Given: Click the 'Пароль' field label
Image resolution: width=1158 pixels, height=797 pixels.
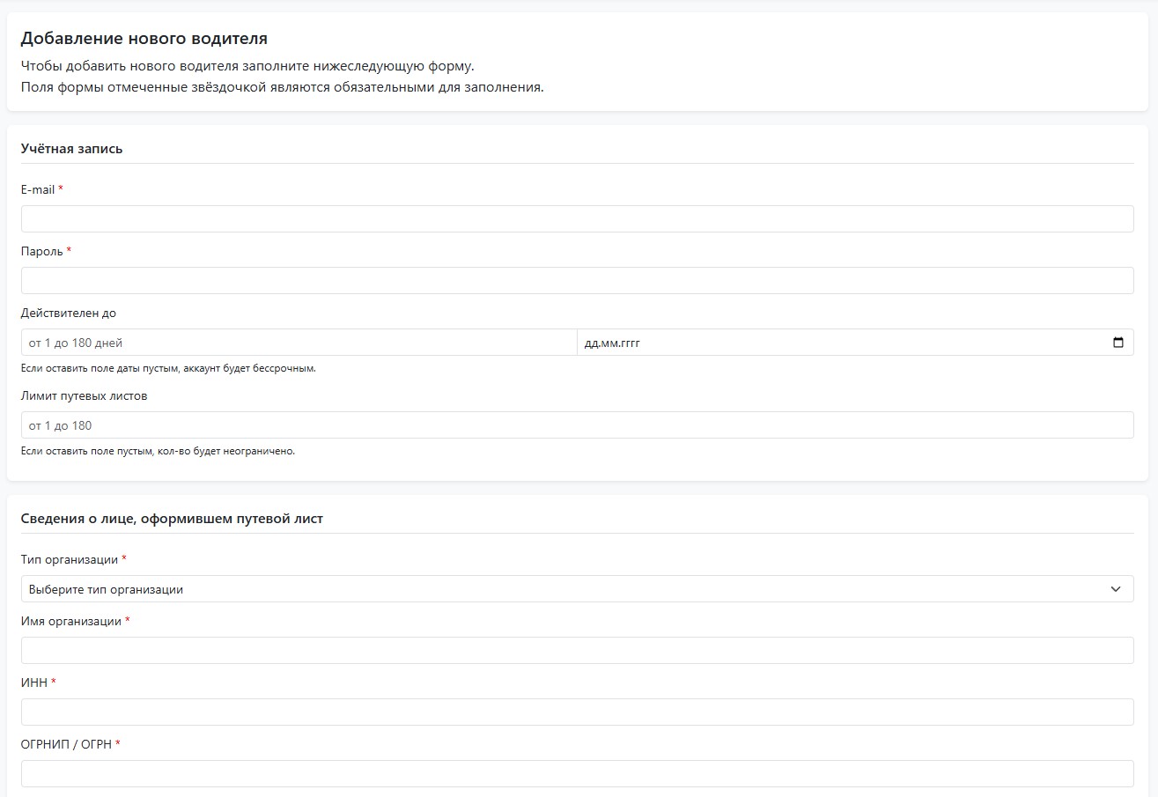Looking at the screenshot, I should 42,252.
